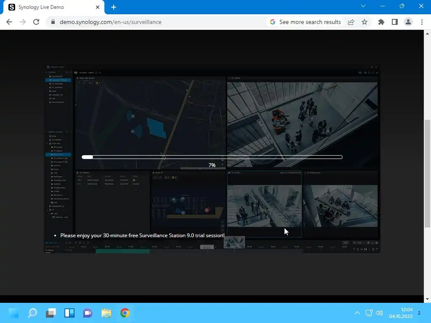Click the Chrome taskbar icon
The width and height of the screenshot is (431, 323).
pyautogui.click(x=125, y=313)
